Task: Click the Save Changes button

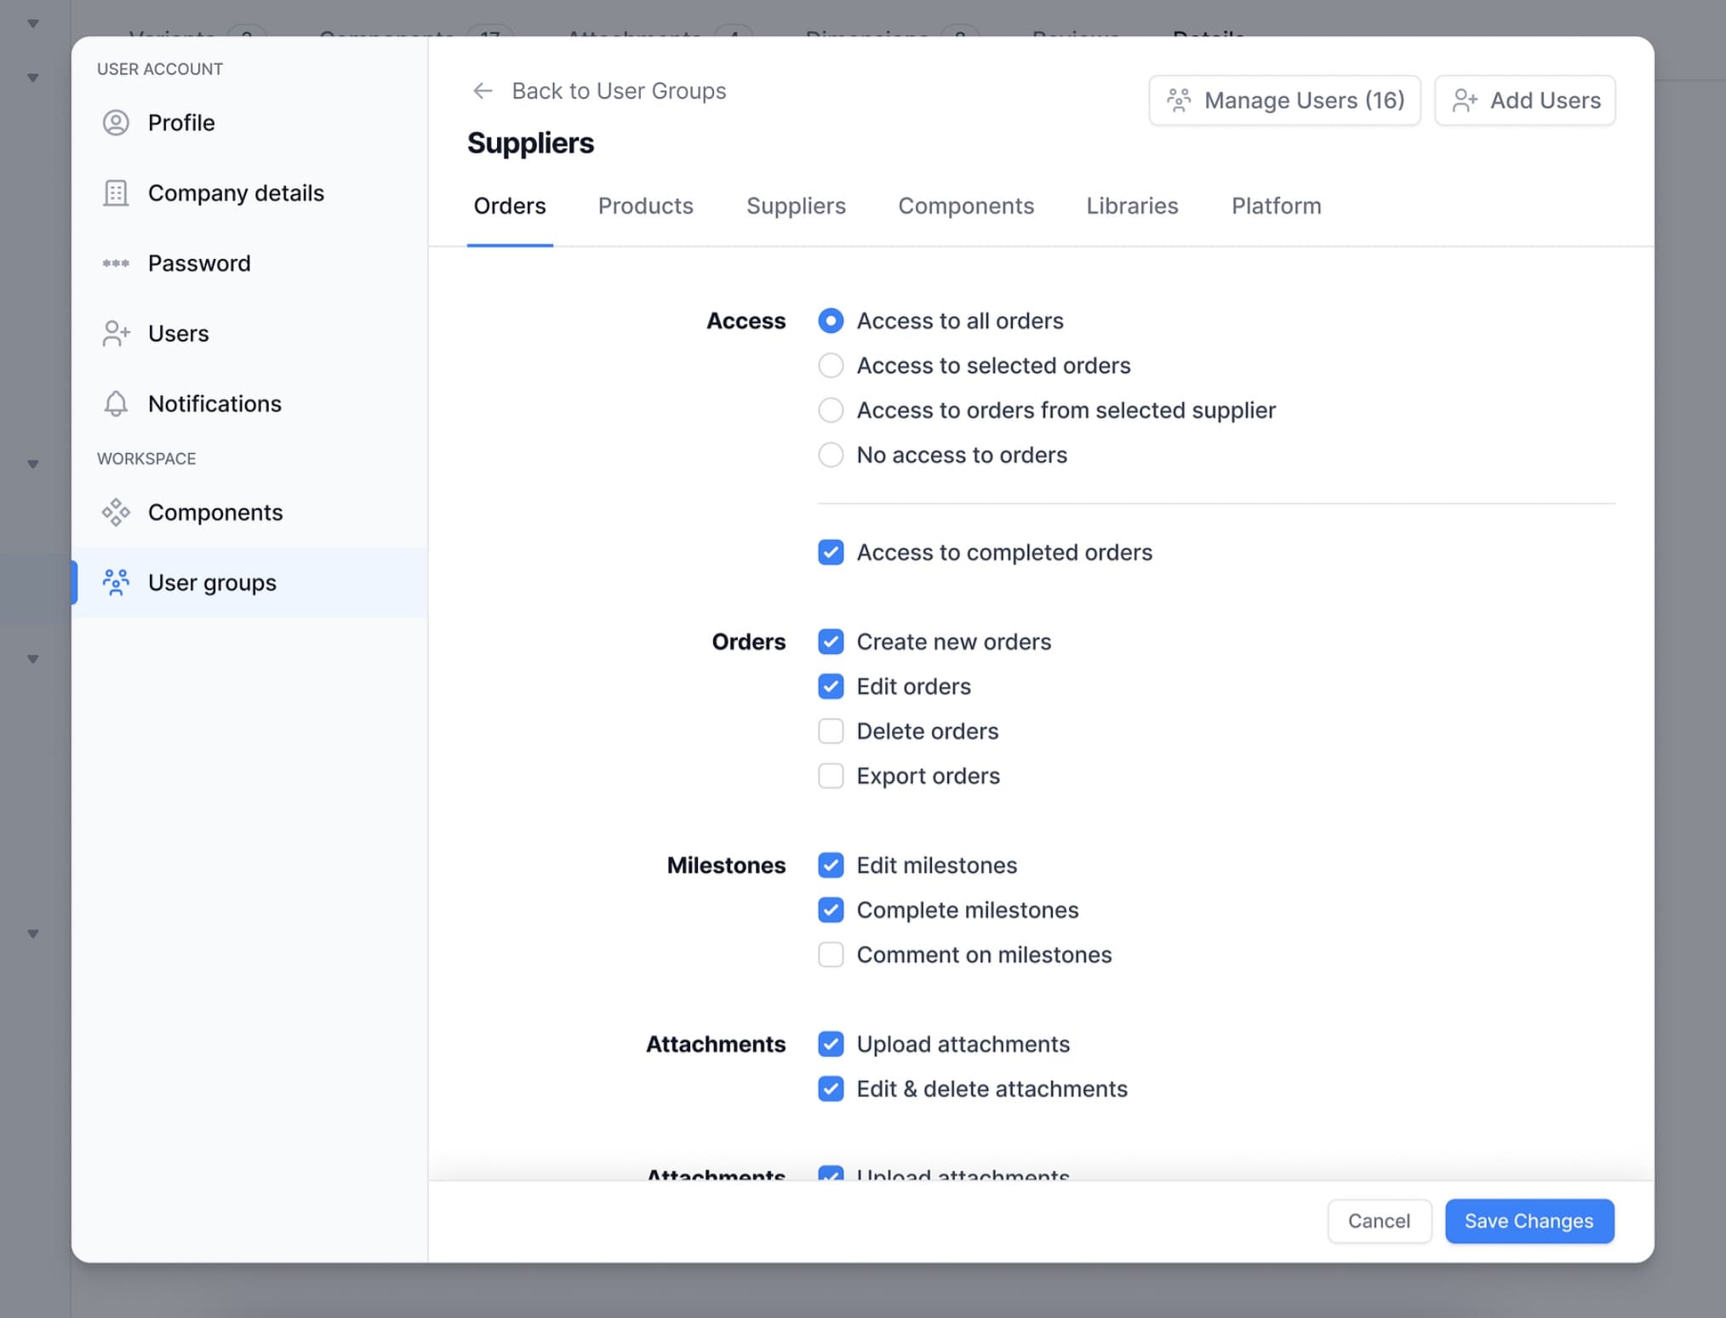Action: [x=1529, y=1221]
